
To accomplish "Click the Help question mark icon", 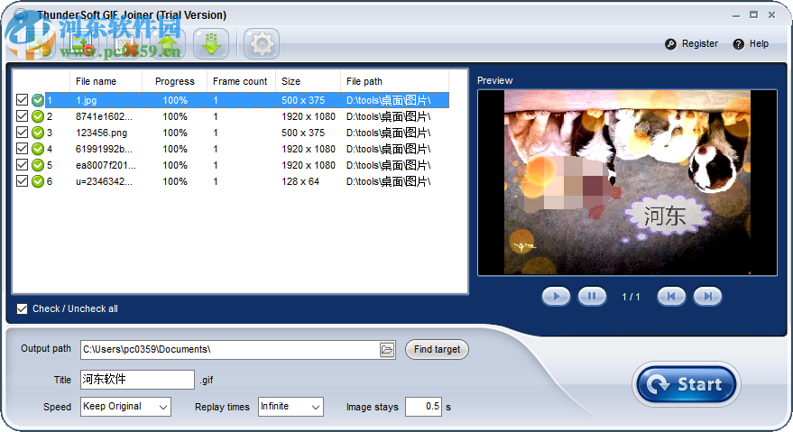I will 738,44.
